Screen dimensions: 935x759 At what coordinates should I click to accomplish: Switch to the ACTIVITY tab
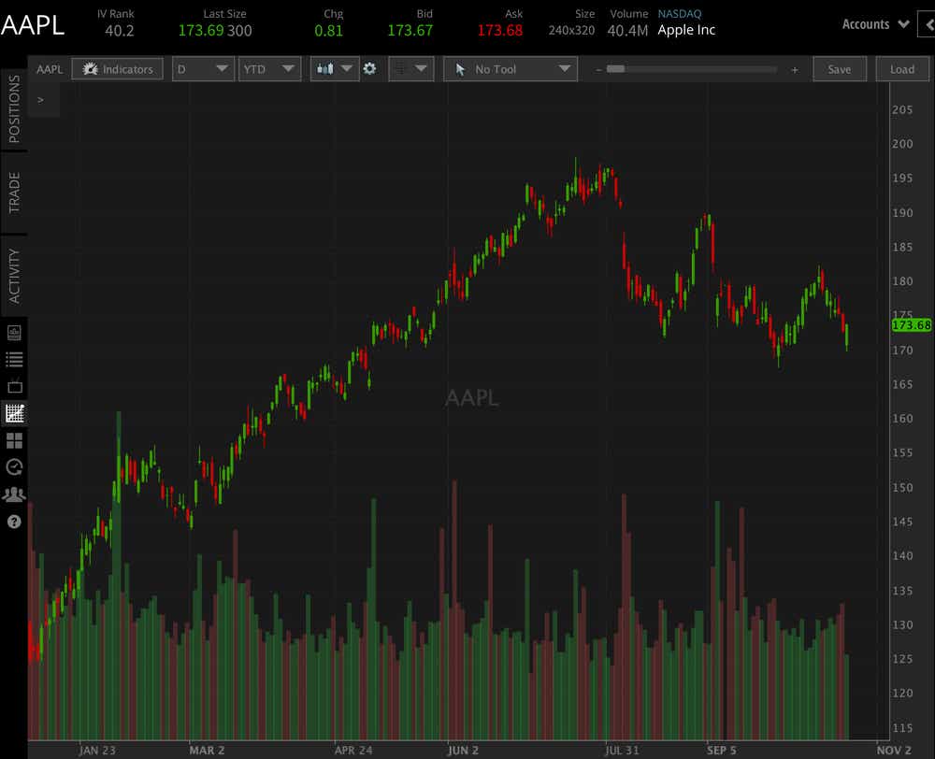click(x=14, y=276)
